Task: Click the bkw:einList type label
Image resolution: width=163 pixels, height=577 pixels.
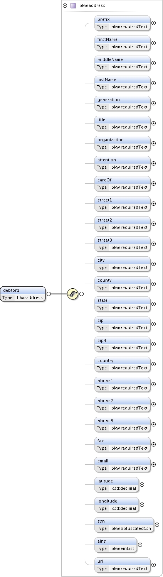Action: point(123,548)
